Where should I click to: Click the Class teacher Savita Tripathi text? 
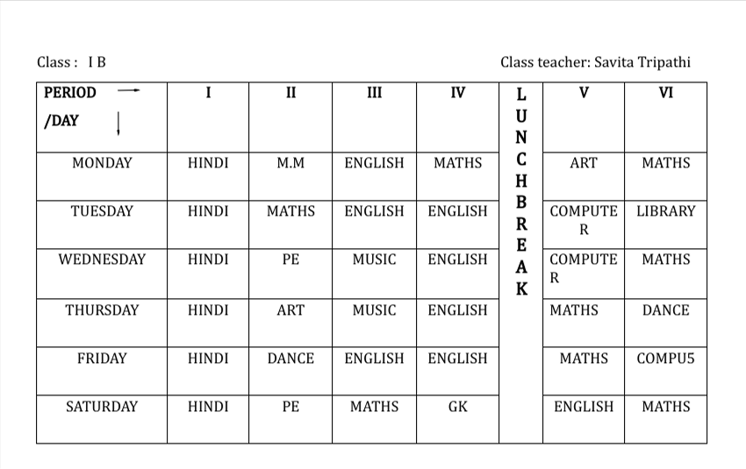595,62
